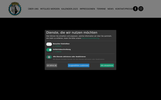Open the ÜBER UNS menu
This screenshot has width=161, height=100.
tap(33, 9)
